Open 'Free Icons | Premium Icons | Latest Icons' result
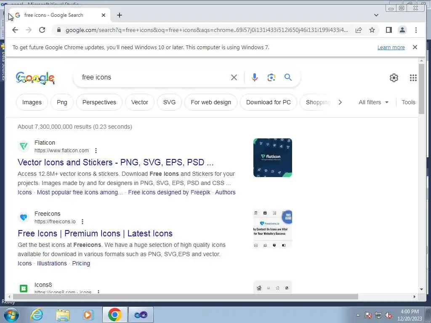Viewport: 431px width, 323px height. [x=95, y=233]
